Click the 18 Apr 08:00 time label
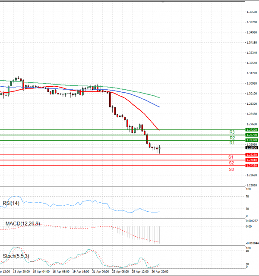Screen dimensions: 259x276 tap(61, 272)
